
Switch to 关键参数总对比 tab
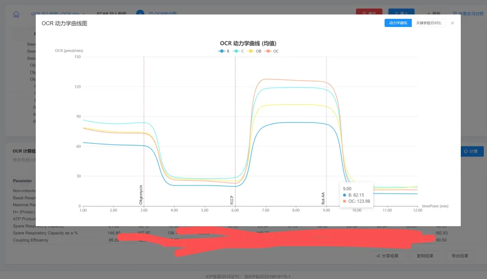pos(428,23)
